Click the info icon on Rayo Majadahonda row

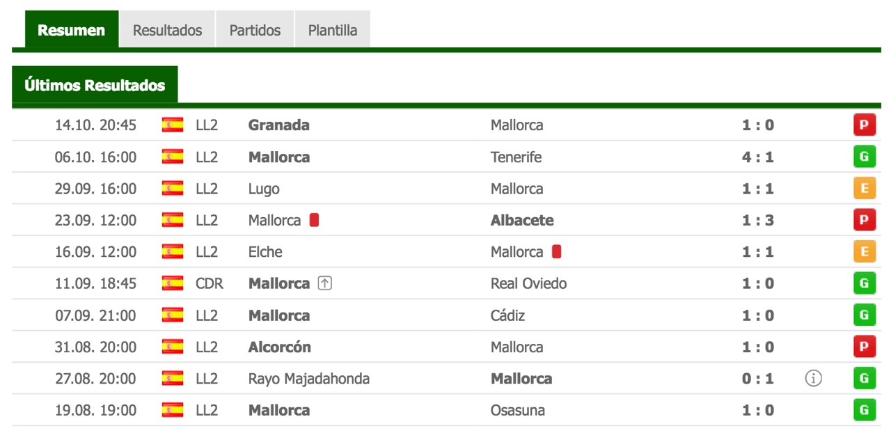pos(813,379)
